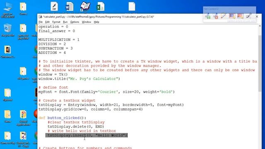Open the gpoy network computer desktop icon

pos(7,10)
